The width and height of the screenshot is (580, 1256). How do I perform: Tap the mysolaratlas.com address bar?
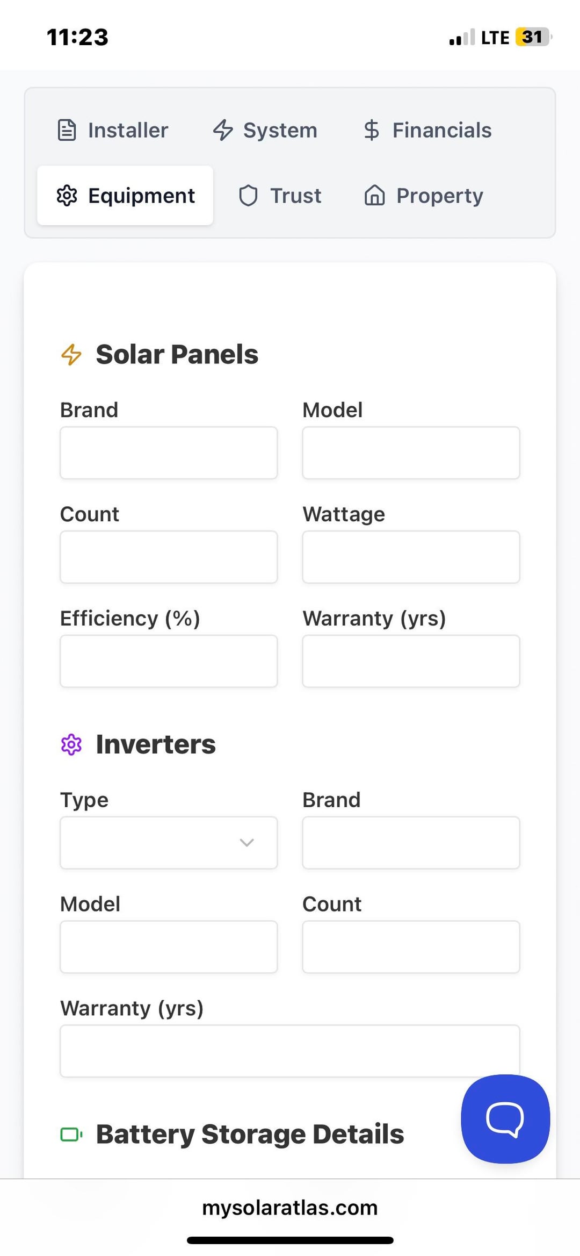pyautogui.click(x=290, y=1208)
